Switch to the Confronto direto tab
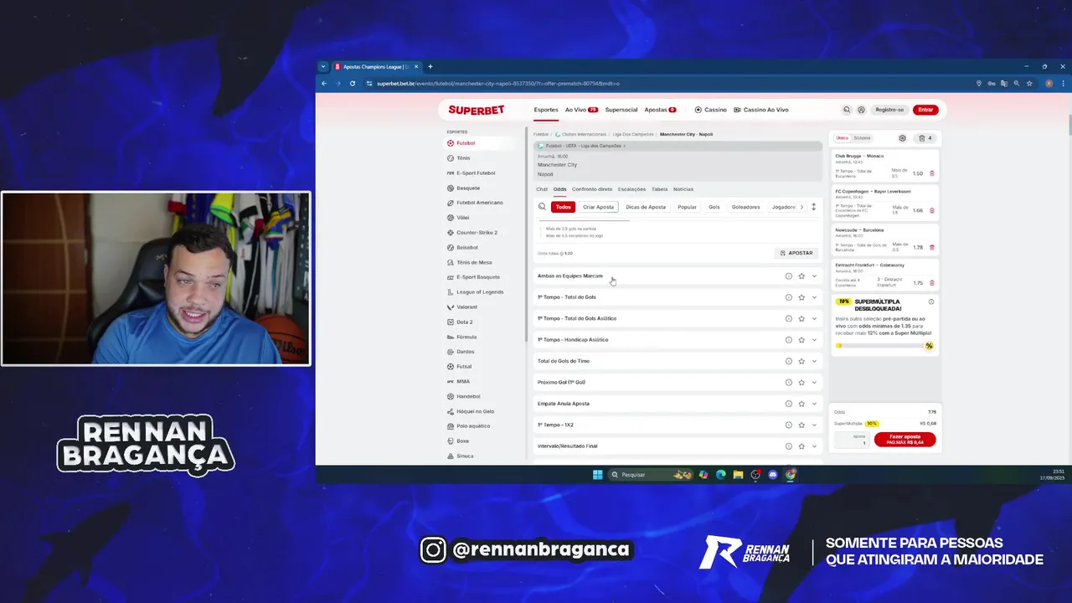 click(592, 189)
